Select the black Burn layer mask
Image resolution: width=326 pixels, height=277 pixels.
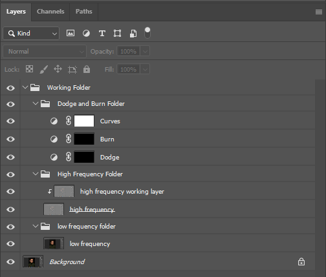coord(84,139)
